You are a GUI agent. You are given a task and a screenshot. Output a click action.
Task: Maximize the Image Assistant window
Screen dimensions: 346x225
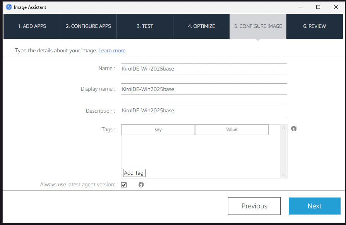tap(318, 7)
